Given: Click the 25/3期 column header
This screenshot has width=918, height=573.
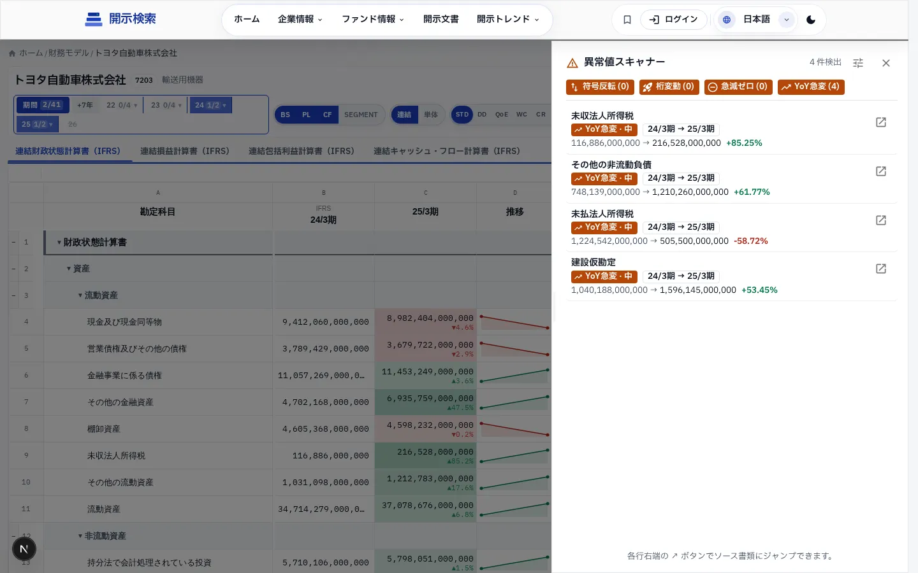Looking at the screenshot, I should coord(425,212).
